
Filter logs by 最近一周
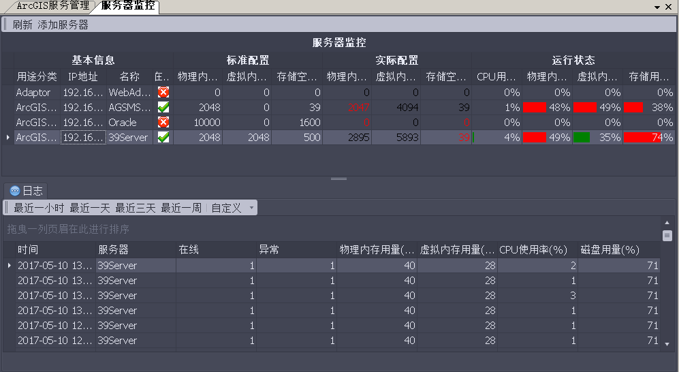tap(181, 208)
